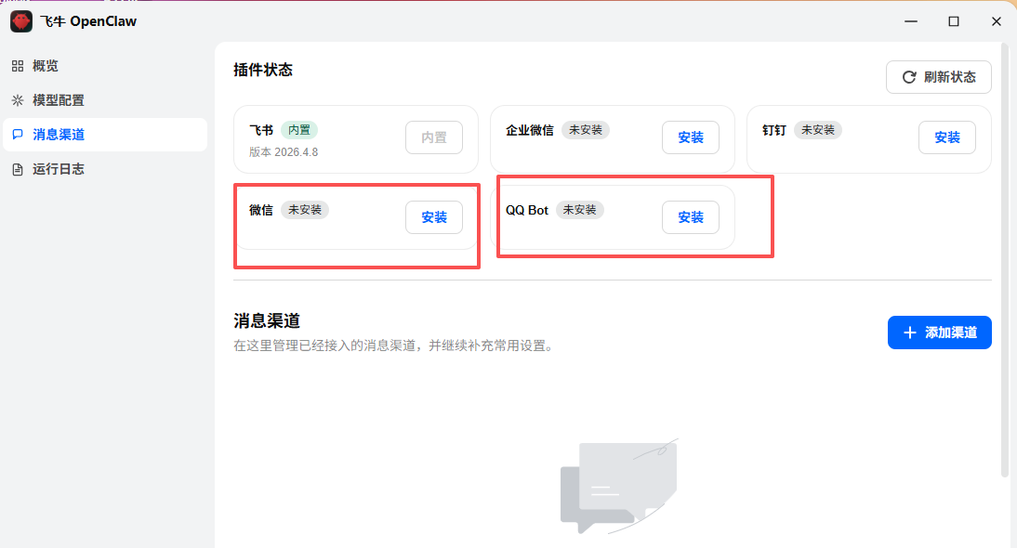Click the 未安装 badge next to QQ Bot
Image resolution: width=1017 pixels, height=548 pixels.
tap(580, 210)
